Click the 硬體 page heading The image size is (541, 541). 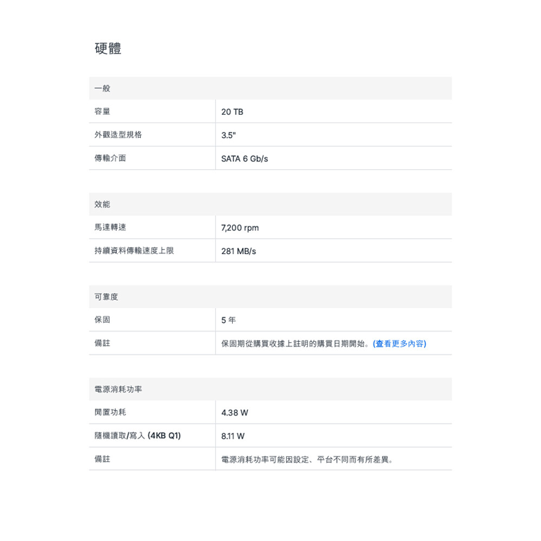tap(108, 49)
